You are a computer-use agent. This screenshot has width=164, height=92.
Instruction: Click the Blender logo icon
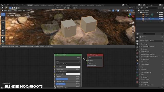[2, 5]
